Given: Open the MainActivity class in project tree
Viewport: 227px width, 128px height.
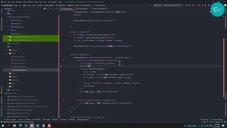Looking at the screenshot, I should (17, 23).
